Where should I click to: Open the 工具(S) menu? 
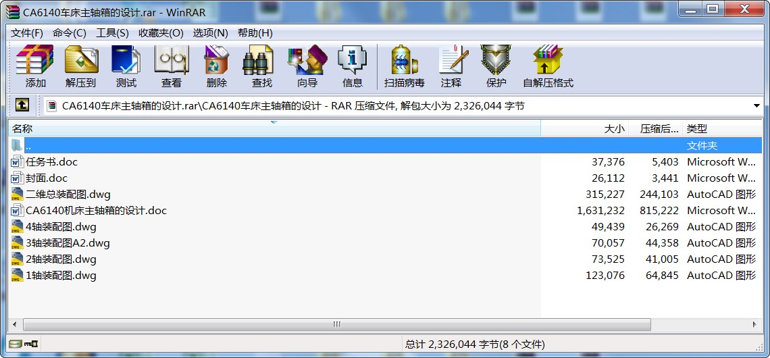click(112, 33)
